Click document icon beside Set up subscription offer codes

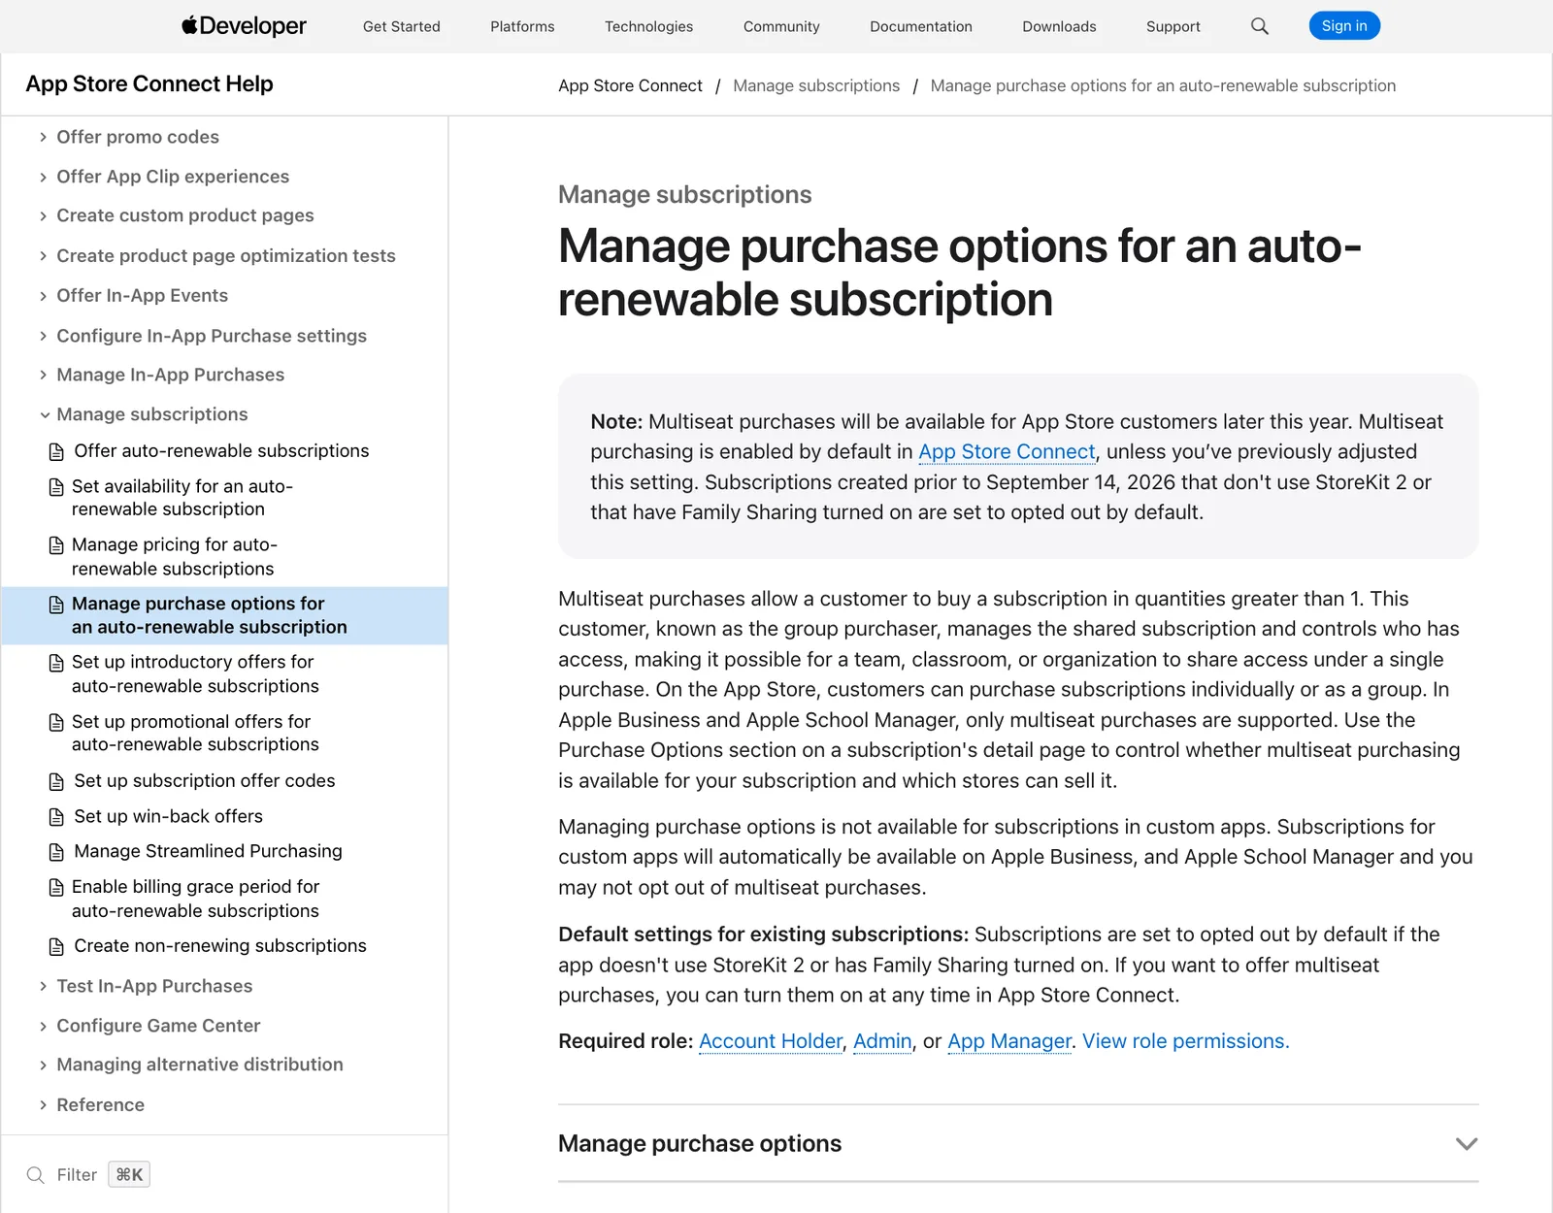point(57,781)
